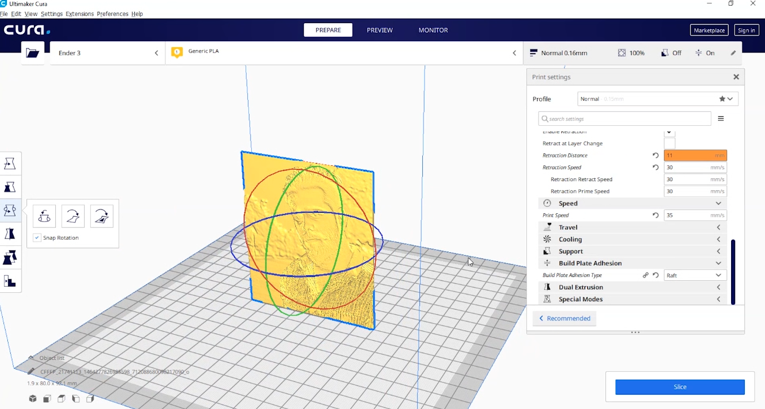Screen dimensions: 765x409
Task: Click the infill 100% icon
Action: [622, 53]
